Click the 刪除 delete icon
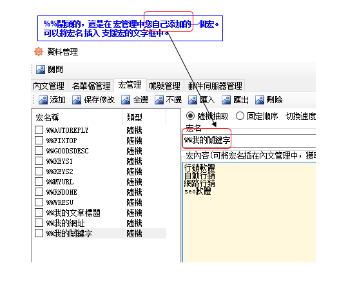 click(260, 100)
